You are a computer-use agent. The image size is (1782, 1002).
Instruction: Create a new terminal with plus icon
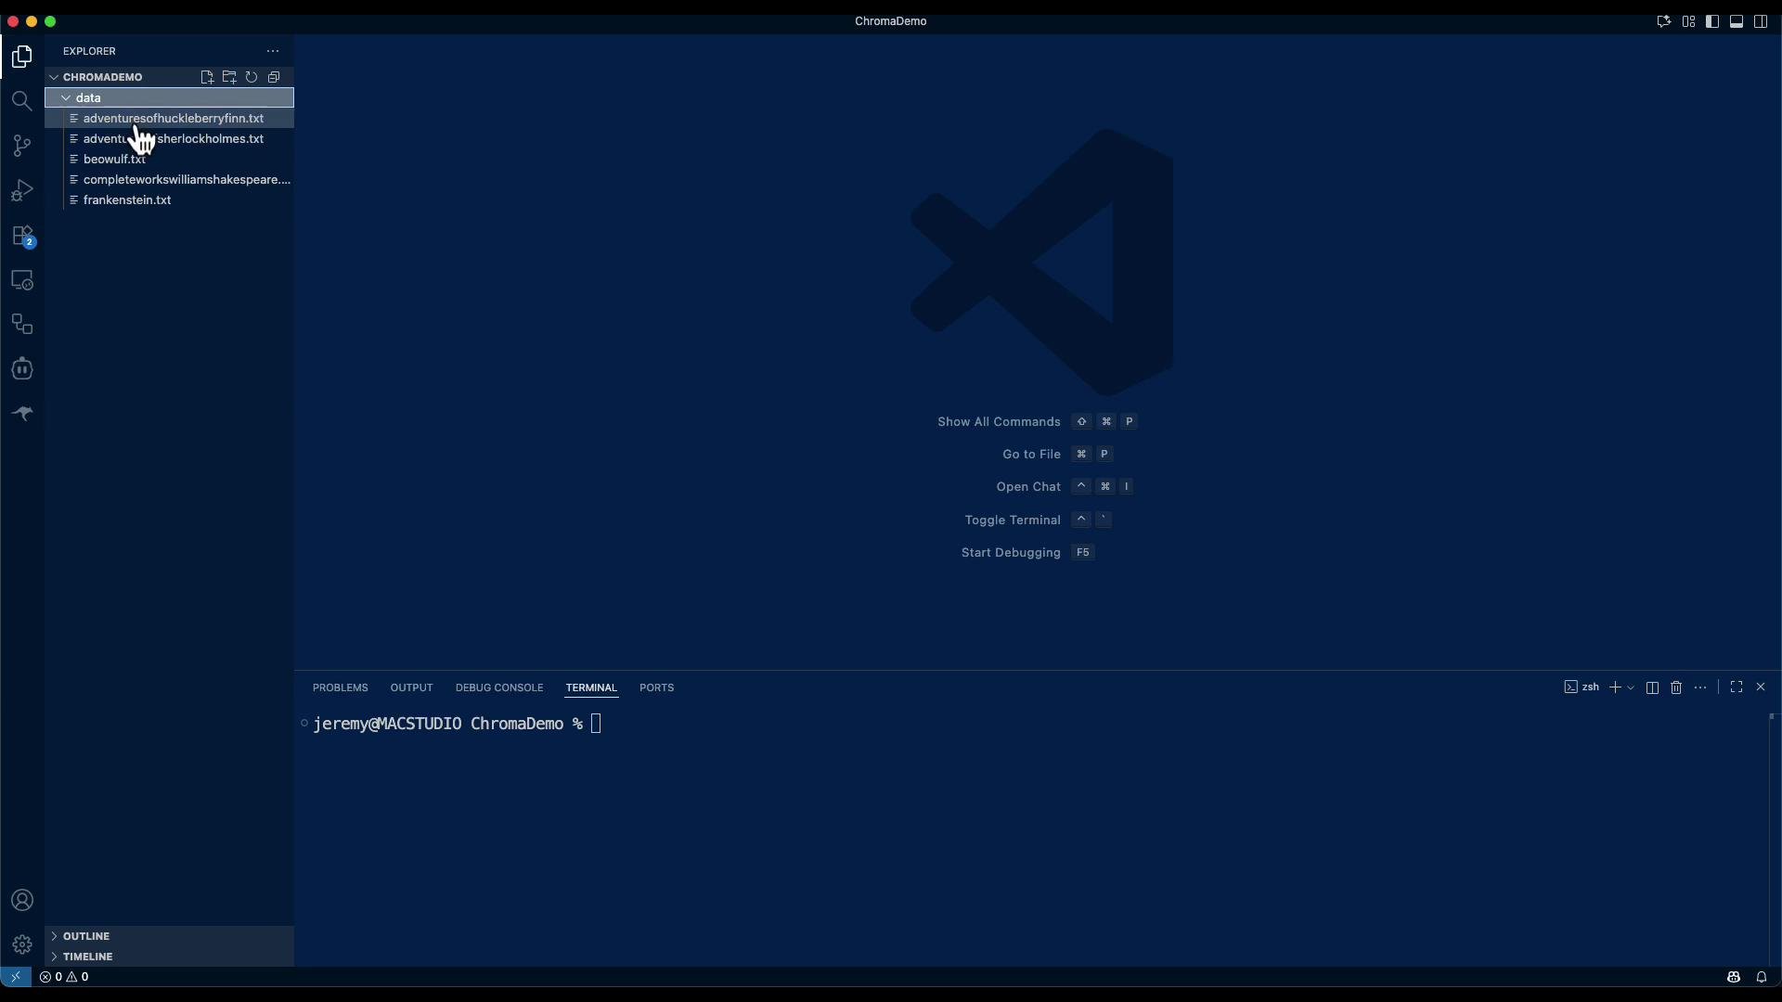[x=1615, y=687]
